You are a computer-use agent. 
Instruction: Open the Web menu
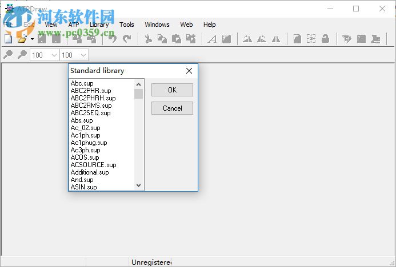click(186, 25)
